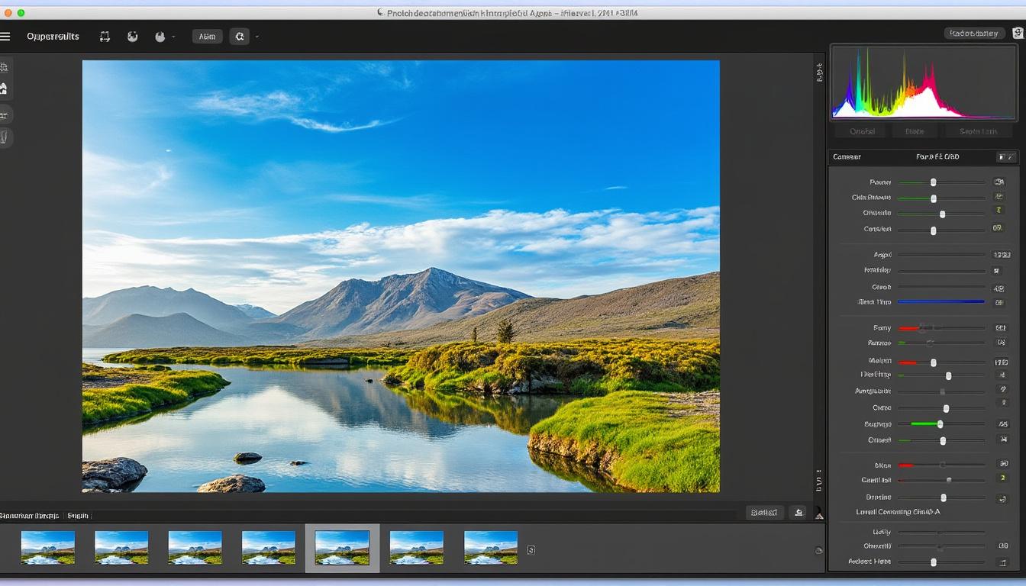Switch to the Filmstrip tab at bottom left
The width and height of the screenshot is (1026, 586).
(x=31, y=515)
